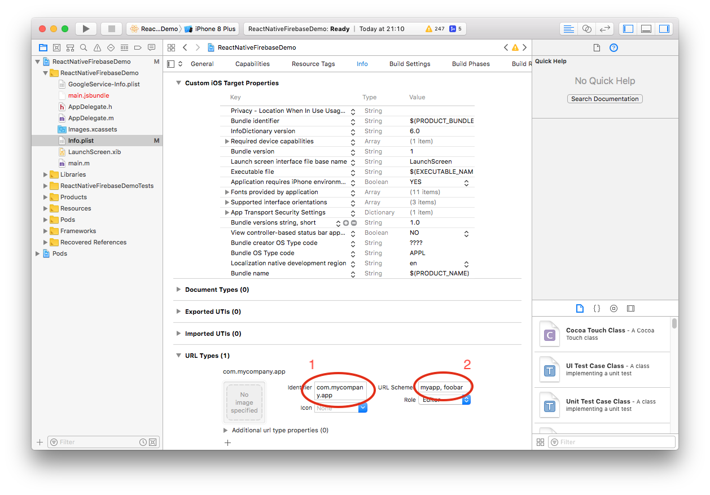Click the Run build play button

86,29
